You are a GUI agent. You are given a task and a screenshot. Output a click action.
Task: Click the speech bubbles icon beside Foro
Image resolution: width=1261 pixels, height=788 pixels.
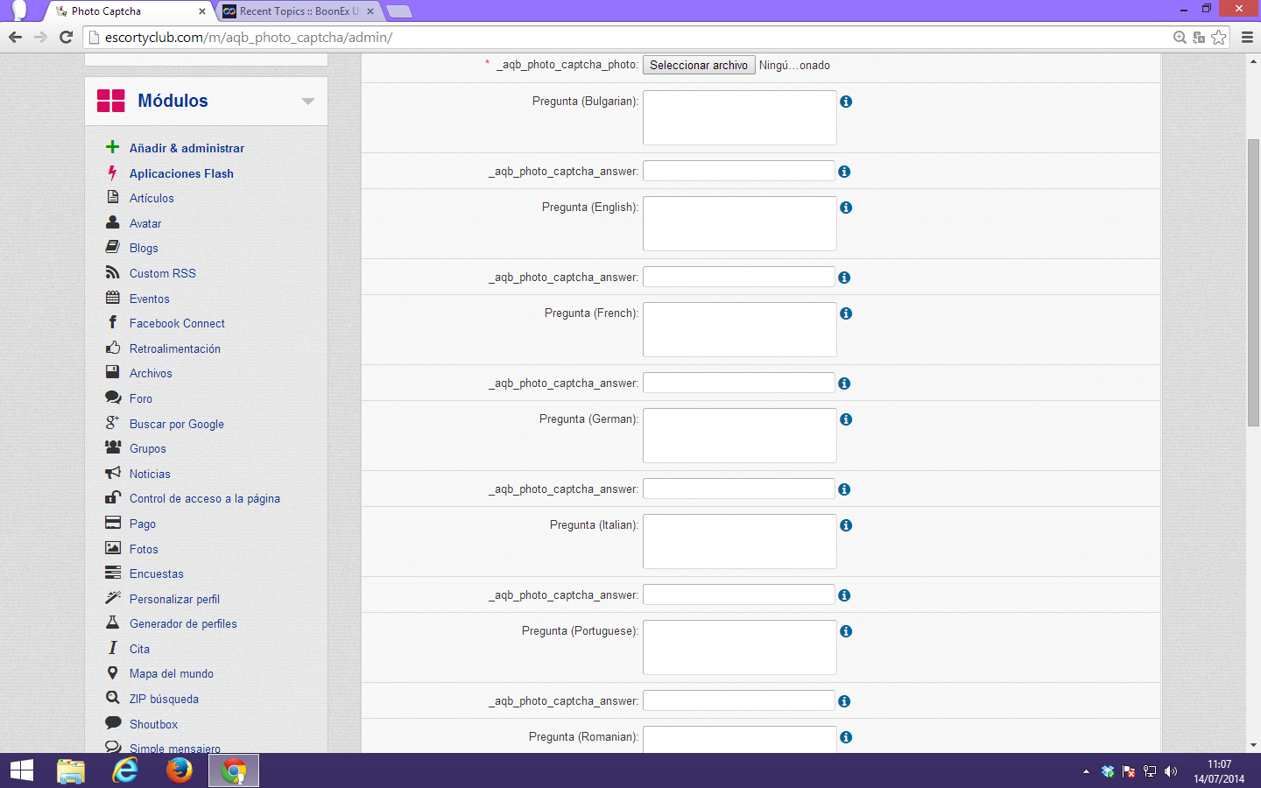pyautogui.click(x=113, y=398)
